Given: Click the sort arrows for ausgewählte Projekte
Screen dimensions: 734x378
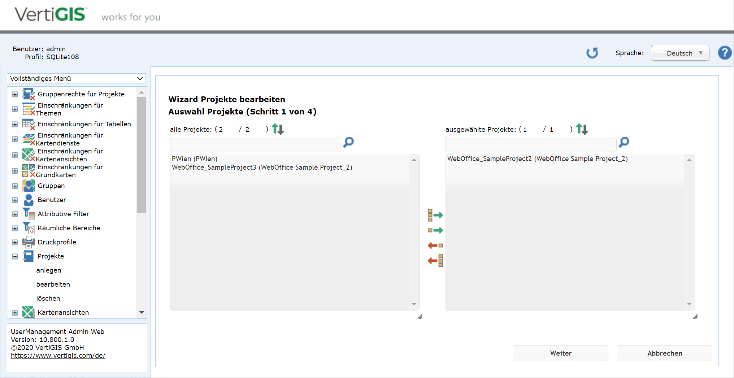Looking at the screenshot, I should tap(582, 129).
